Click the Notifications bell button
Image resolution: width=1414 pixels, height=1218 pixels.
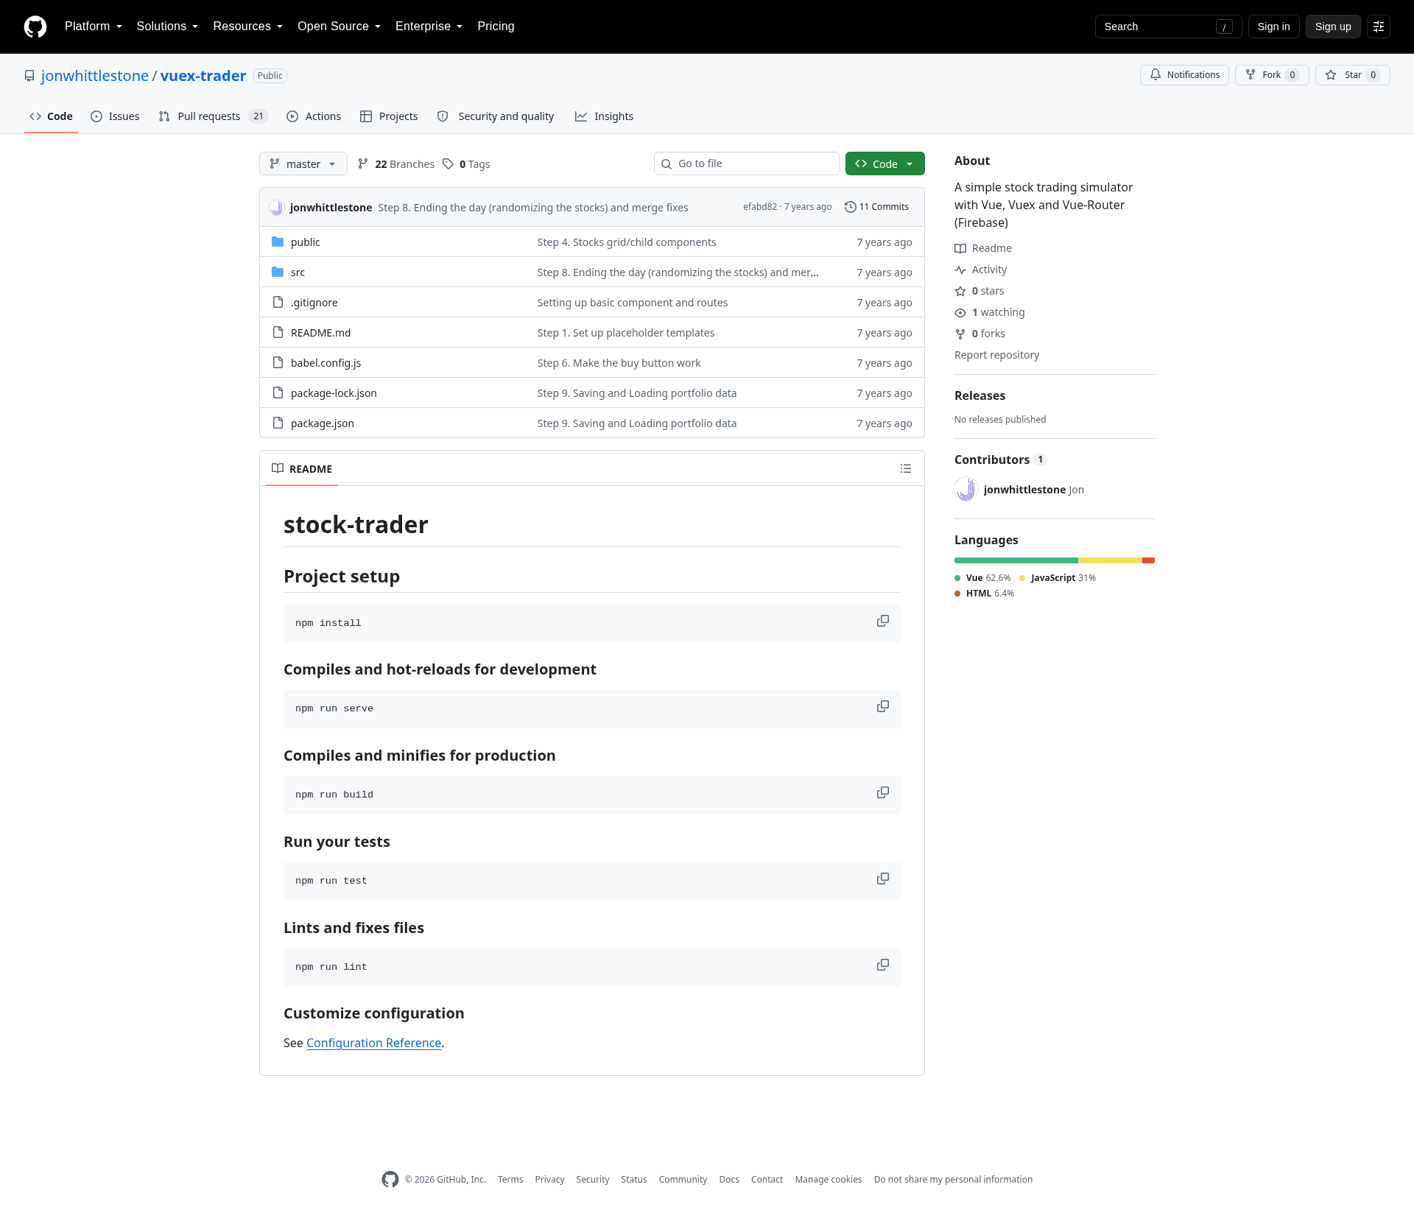(1184, 75)
